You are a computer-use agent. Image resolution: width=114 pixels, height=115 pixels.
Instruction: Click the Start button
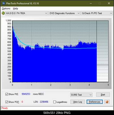(x=103, y=95)
